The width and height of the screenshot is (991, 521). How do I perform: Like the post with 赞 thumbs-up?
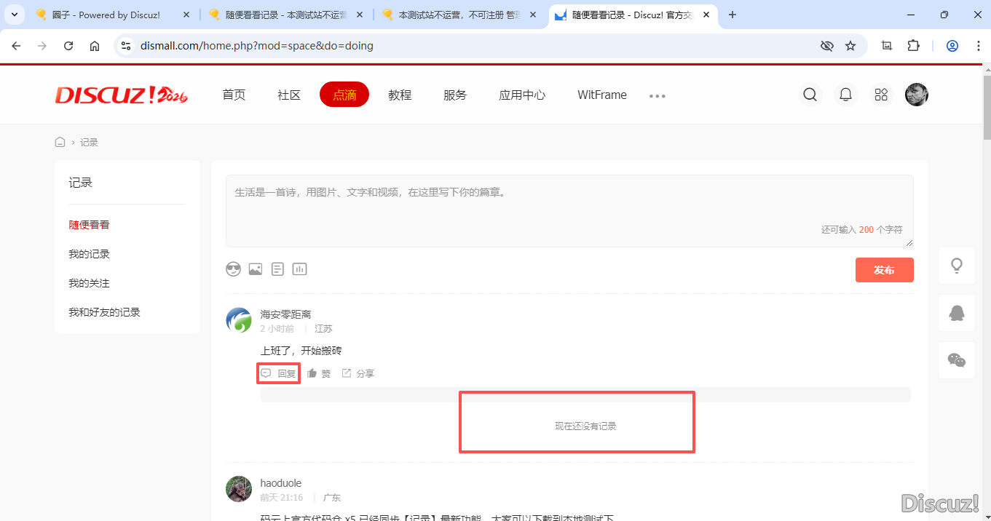[318, 373]
